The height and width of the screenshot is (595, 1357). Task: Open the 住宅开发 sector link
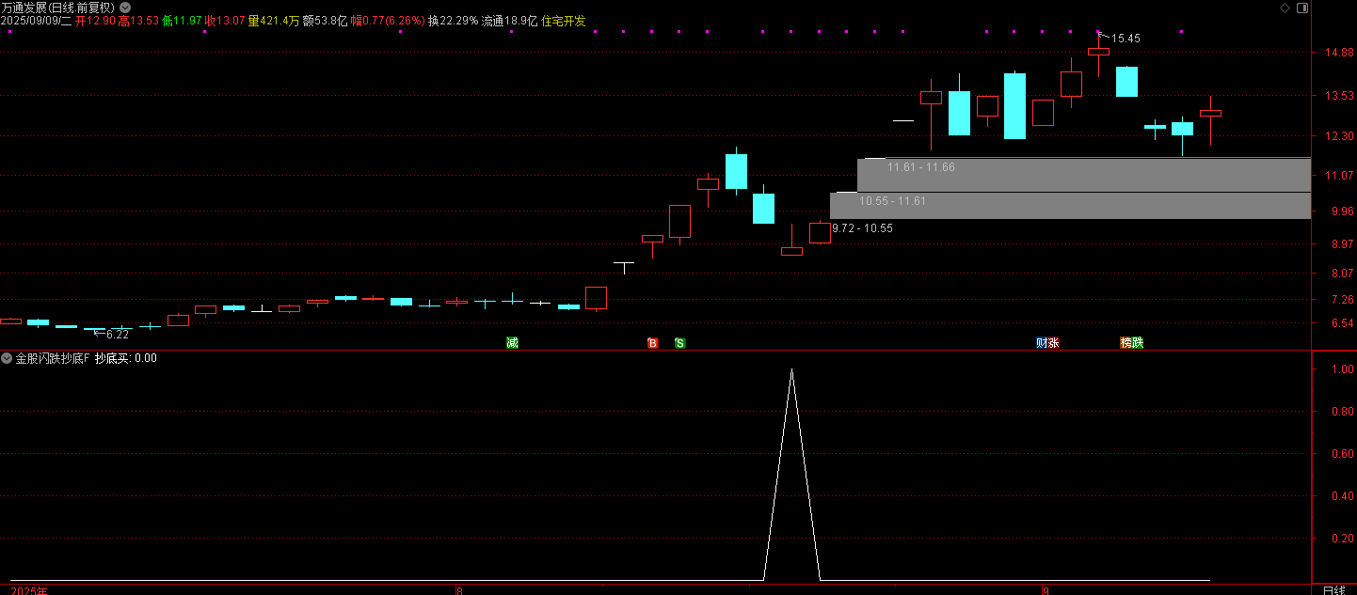(563, 21)
